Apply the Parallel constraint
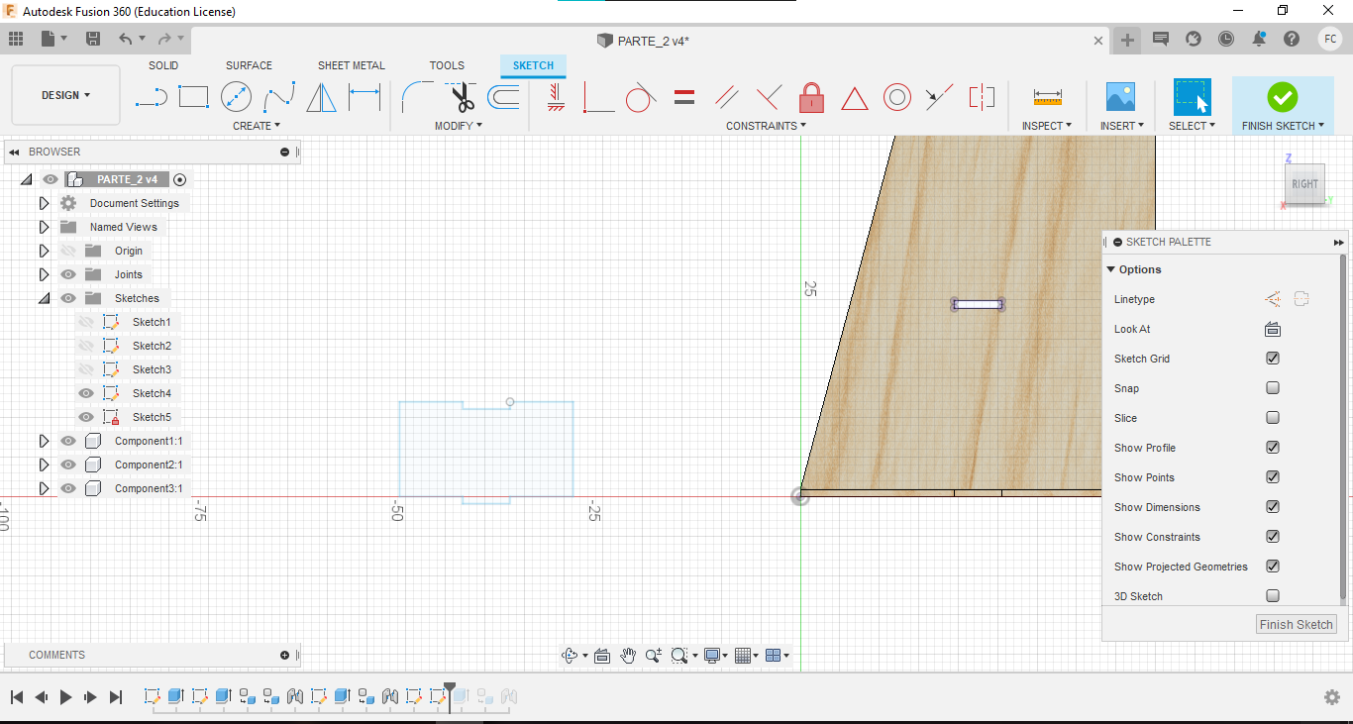The height and width of the screenshot is (724, 1353). [727, 97]
